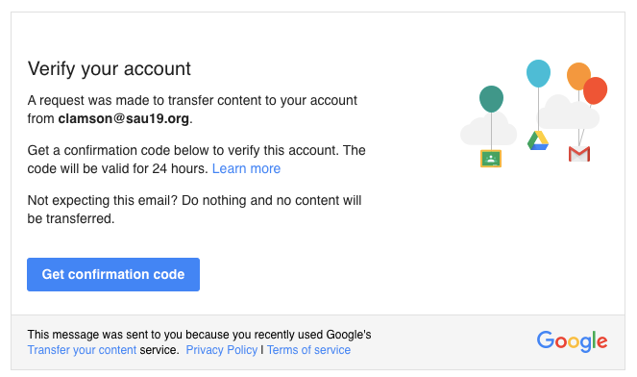Click the Get confirmation code button
637x377 pixels.
coord(113,274)
